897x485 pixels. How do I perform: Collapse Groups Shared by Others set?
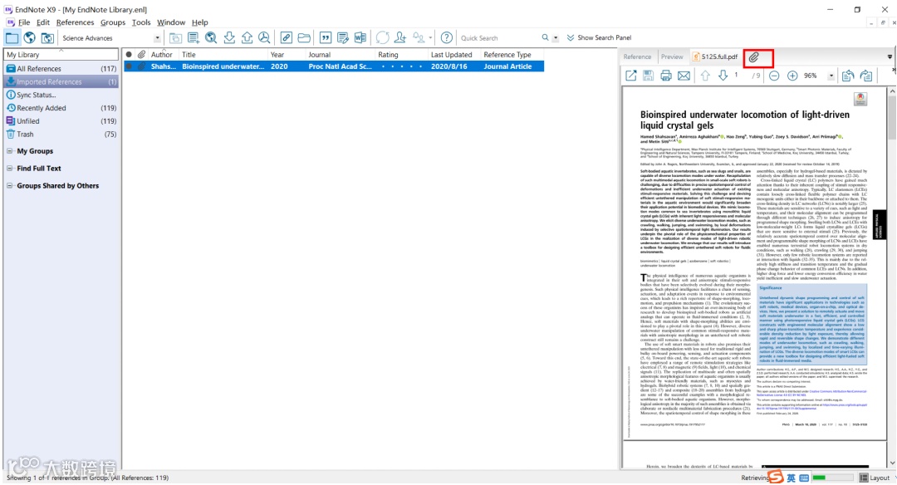coord(9,185)
